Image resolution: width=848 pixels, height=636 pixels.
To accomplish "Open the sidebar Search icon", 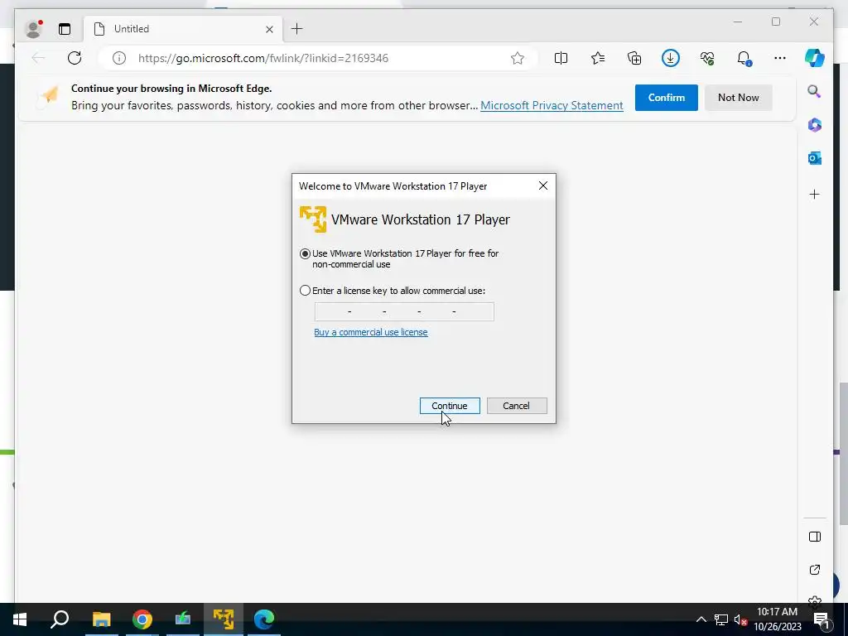I will (815, 91).
